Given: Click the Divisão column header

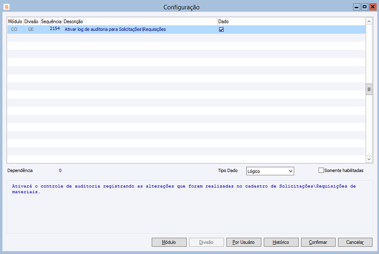Looking at the screenshot, I should click(x=31, y=21).
